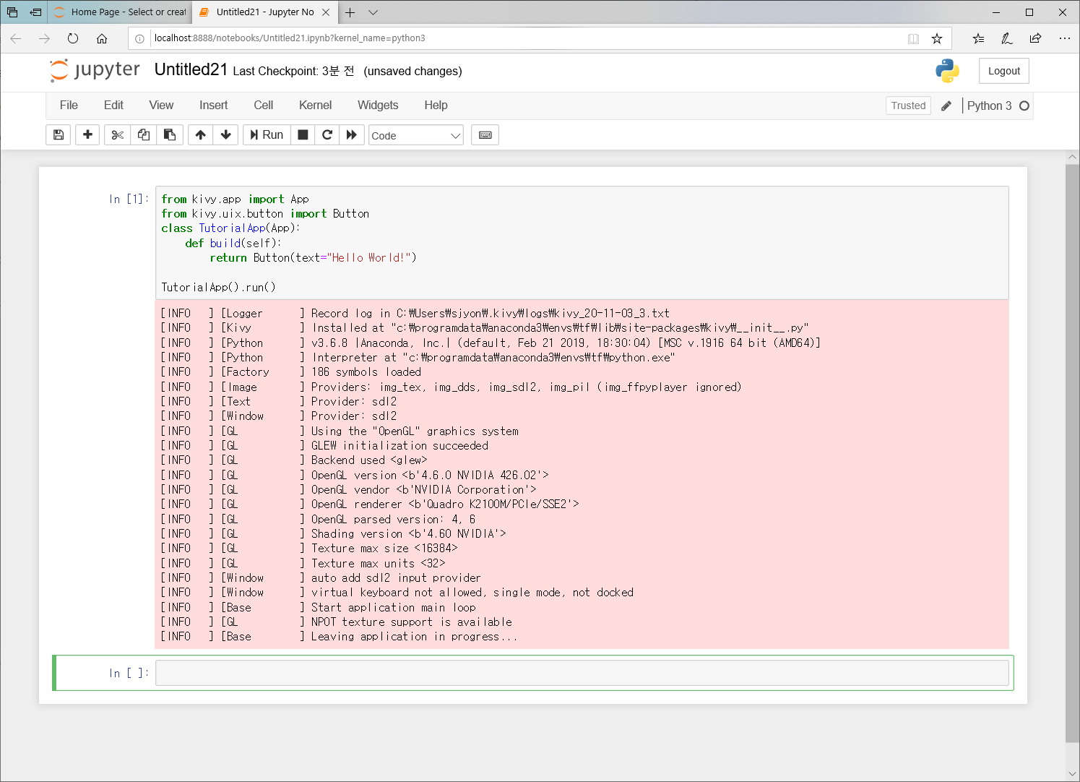Click the Python 3 kernel name

(x=989, y=106)
